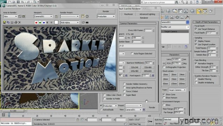Select 35mm stock lens
This screenshot has width=223, height=126.
point(174,79)
